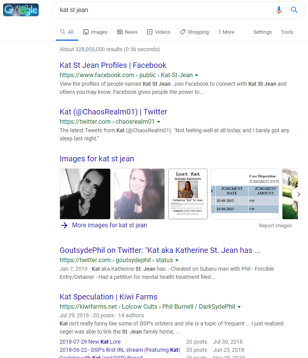Open dropdown next to Kiwi Farms URL

coord(239,307)
